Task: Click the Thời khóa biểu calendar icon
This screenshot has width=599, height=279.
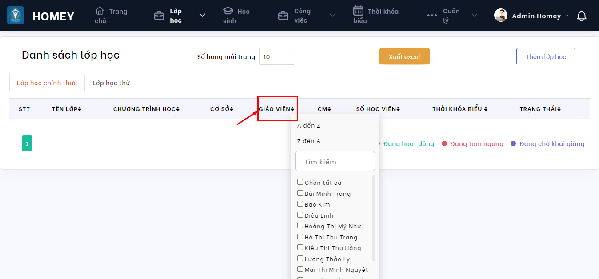Action: [x=358, y=11]
